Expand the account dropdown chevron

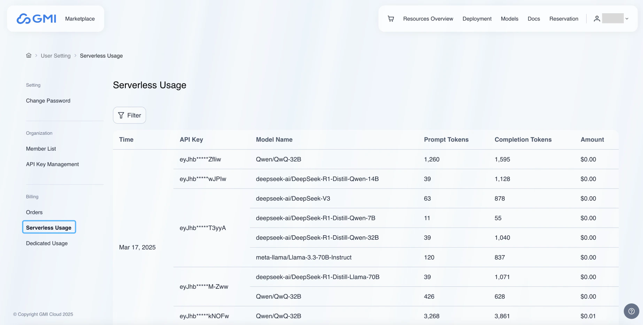coord(627,19)
